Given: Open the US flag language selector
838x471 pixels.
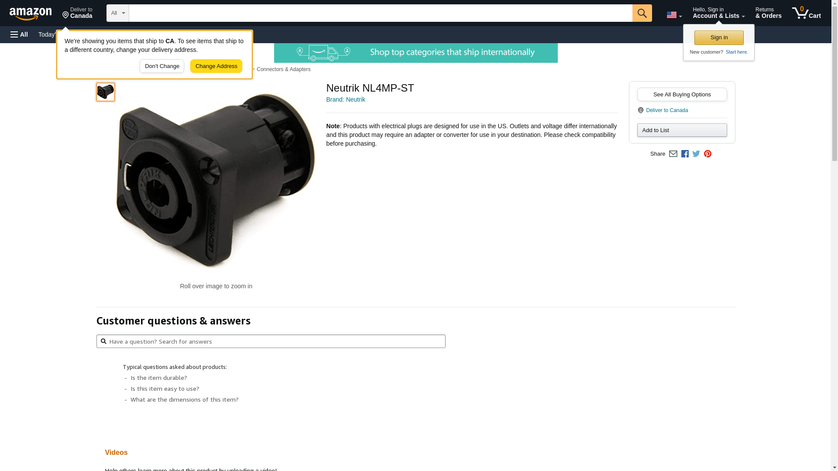Looking at the screenshot, I should [x=674, y=15].
